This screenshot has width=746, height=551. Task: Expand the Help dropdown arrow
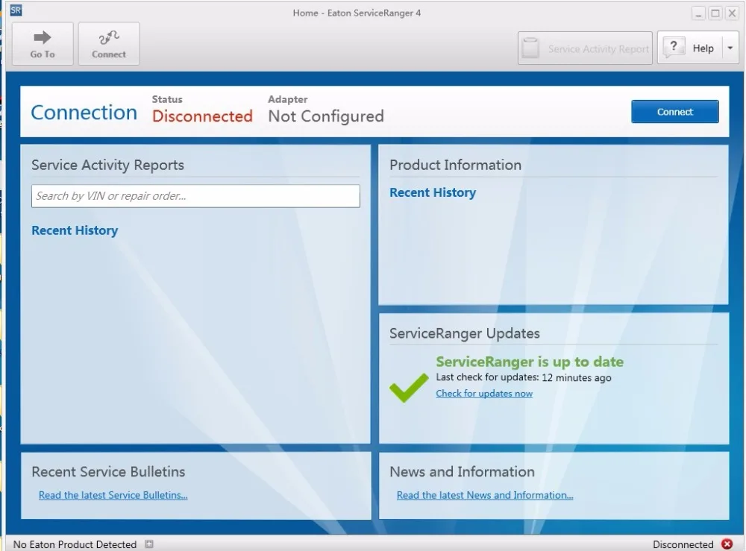point(730,48)
